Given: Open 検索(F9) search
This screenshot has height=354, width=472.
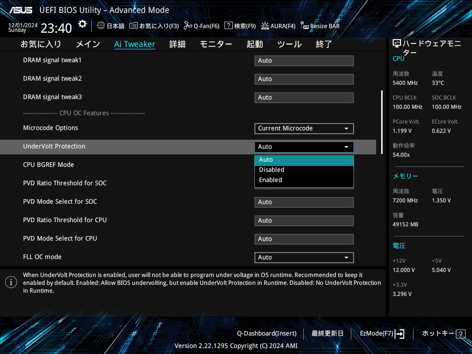Looking at the screenshot, I should point(241,26).
